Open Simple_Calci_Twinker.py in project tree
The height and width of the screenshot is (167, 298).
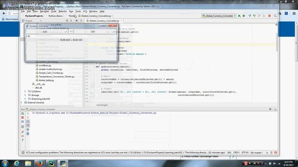(x=51, y=73)
